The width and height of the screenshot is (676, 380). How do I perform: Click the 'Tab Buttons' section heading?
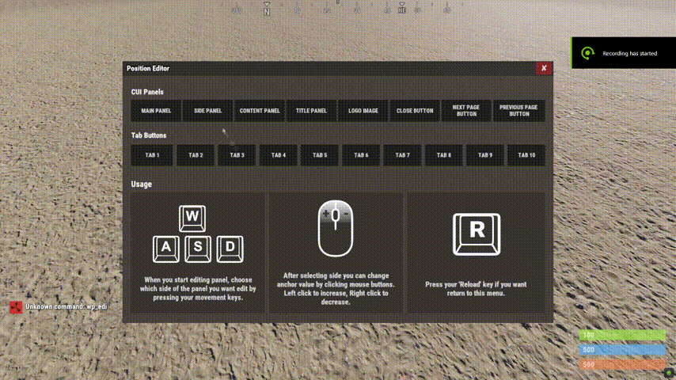(x=149, y=135)
